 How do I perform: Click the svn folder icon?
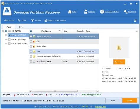[34, 52]
